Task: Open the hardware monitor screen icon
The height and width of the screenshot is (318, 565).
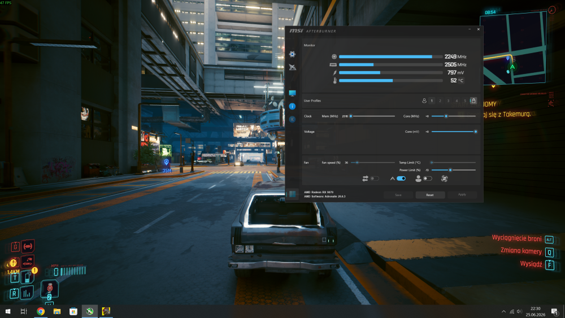Action: pos(292,93)
